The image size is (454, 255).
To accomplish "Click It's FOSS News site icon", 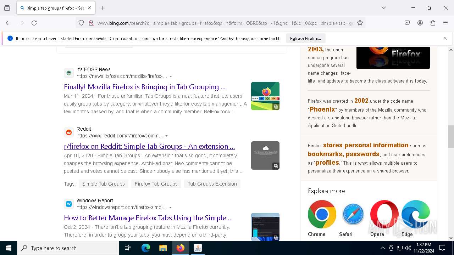I will pos(69,73).
